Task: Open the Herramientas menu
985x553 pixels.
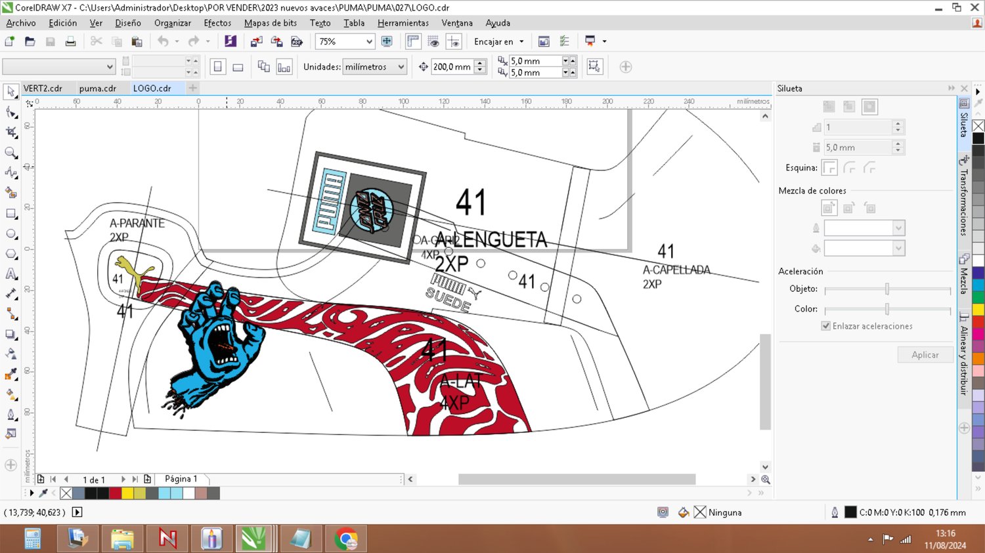Action: click(403, 23)
